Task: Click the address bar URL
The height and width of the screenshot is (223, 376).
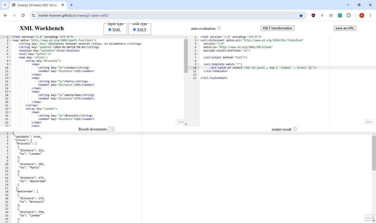Action: 74,15
